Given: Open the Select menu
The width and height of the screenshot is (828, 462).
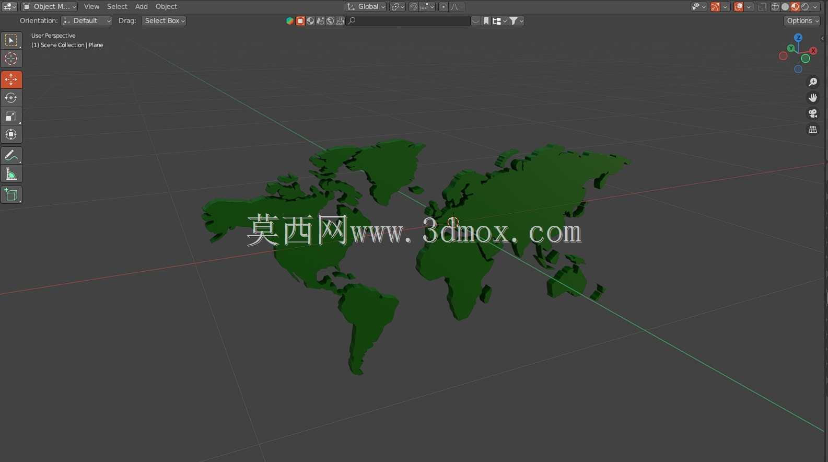Looking at the screenshot, I should (117, 7).
